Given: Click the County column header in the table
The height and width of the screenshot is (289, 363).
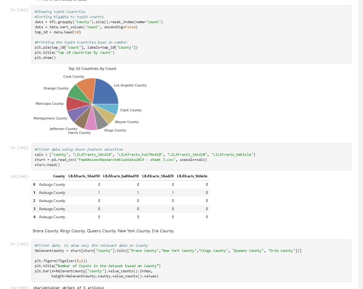Looking at the screenshot, I should 59,176.
